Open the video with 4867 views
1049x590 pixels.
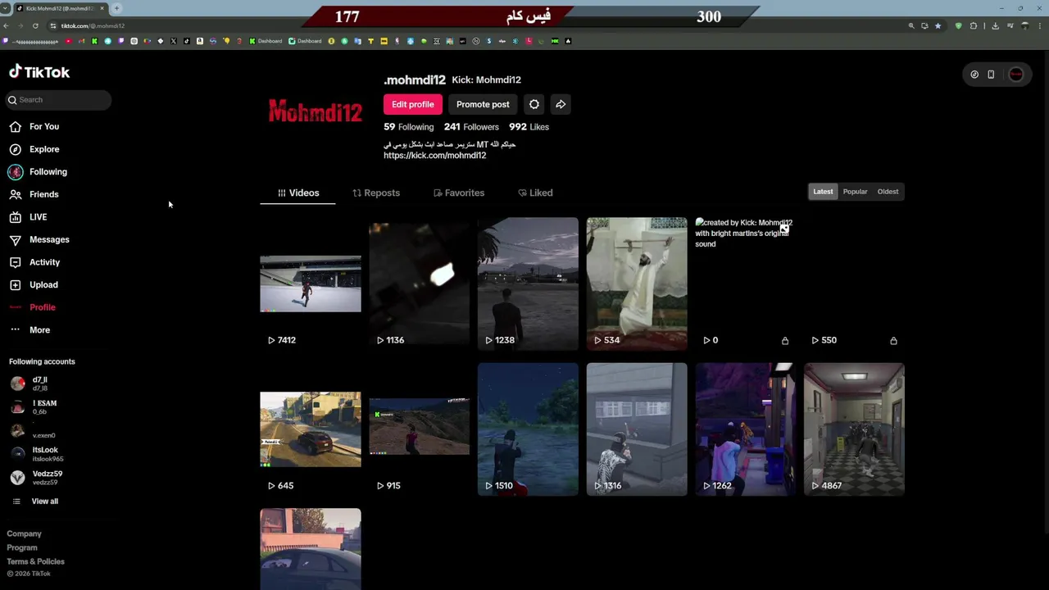tap(854, 429)
